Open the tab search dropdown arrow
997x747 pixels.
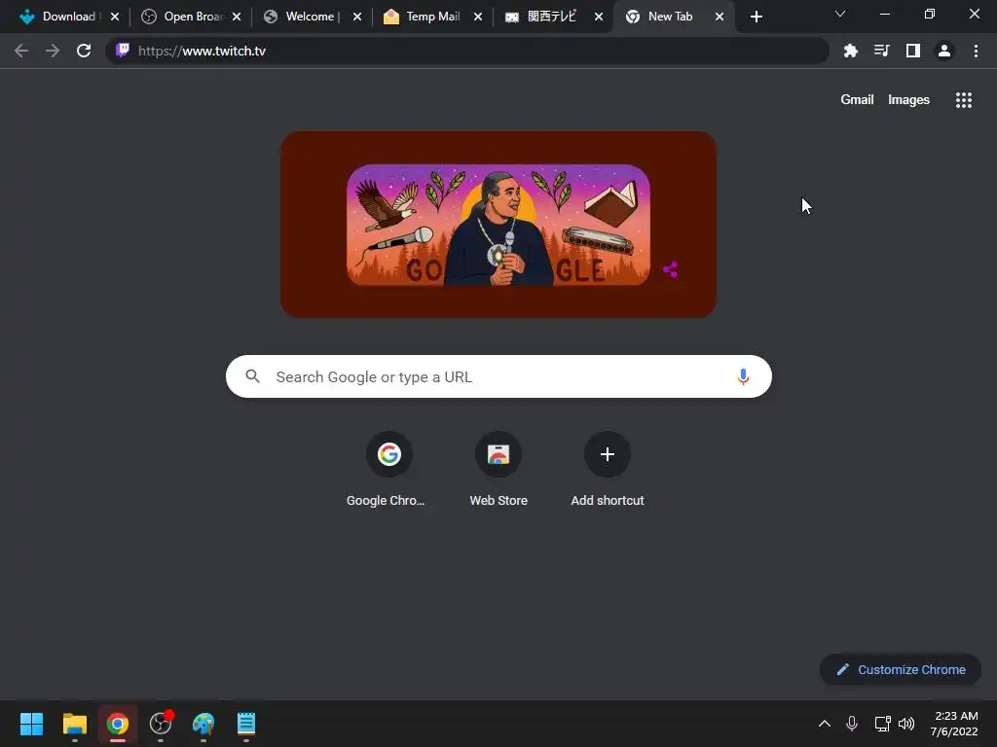coord(839,14)
